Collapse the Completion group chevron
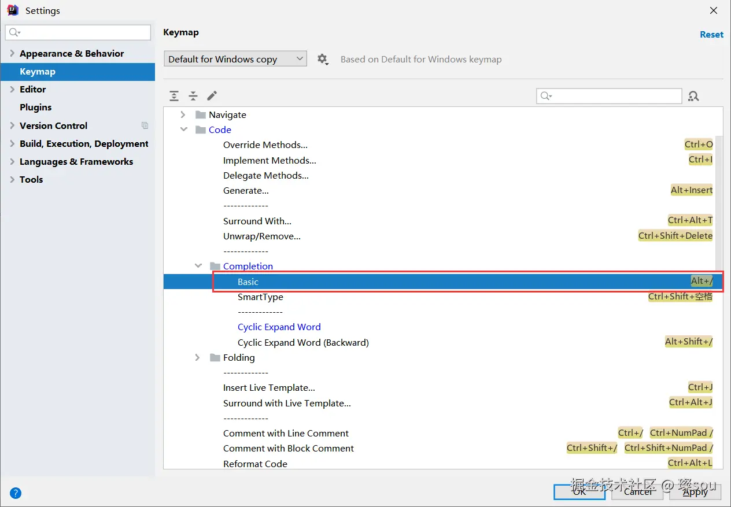Viewport: 731px width, 507px height. (198, 266)
